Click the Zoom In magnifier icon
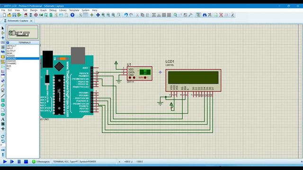Screen dimensions: 303x170 click(x=103, y=15)
